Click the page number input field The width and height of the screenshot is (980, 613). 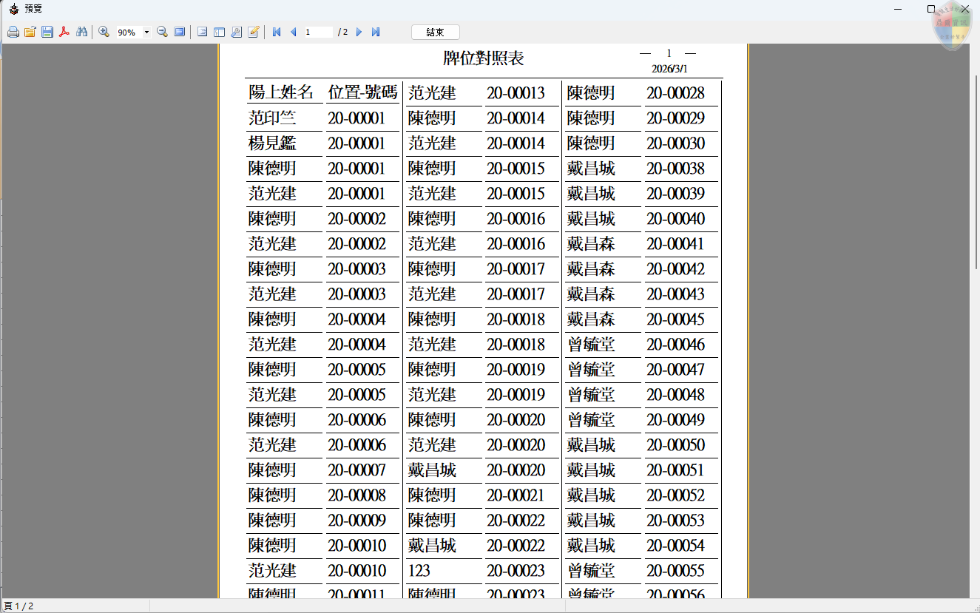click(x=318, y=32)
